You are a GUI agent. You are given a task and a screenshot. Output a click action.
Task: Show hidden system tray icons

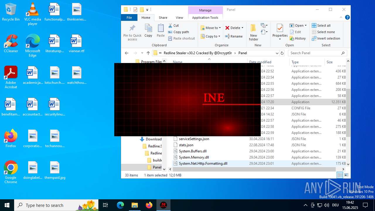pyautogui.click(x=305, y=205)
